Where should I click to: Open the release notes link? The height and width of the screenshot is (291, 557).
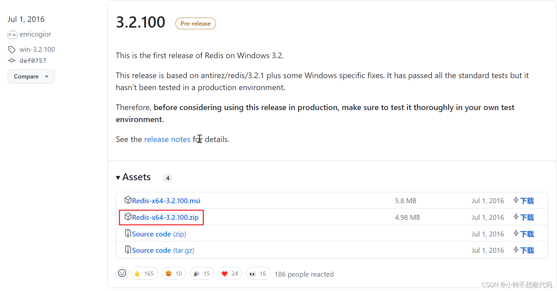[x=167, y=139]
